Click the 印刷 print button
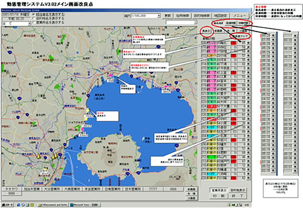This screenshot has width=303, height=208. click(x=219, y=196)
